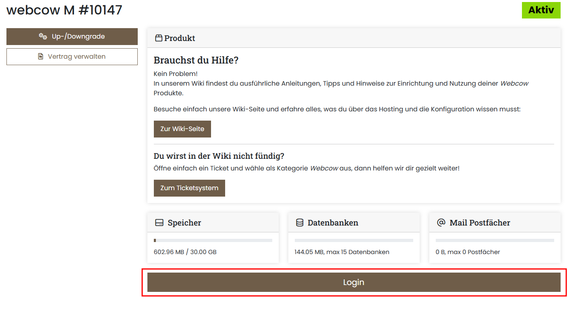This screenshot has width=588, height=316.
Task: Click the hard drive icon next to Speicher
Action: click(159, 222)
